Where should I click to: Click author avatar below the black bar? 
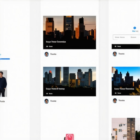(115, 54)
